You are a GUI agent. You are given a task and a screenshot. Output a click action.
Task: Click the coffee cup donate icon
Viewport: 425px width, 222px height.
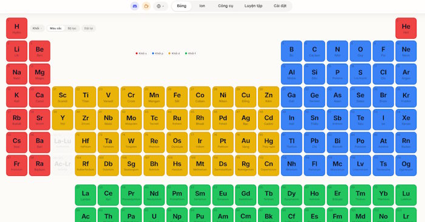coord(146,6)
